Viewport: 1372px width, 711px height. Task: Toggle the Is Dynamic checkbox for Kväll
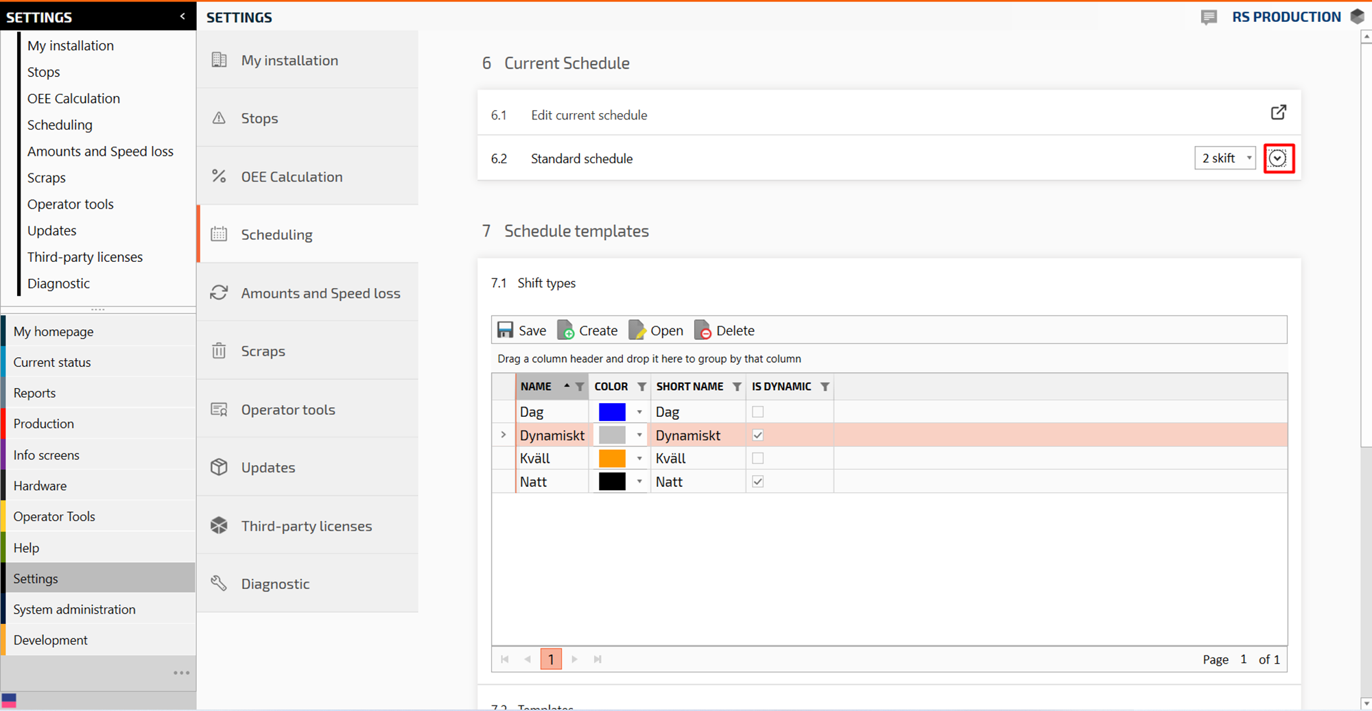[757, 458]
